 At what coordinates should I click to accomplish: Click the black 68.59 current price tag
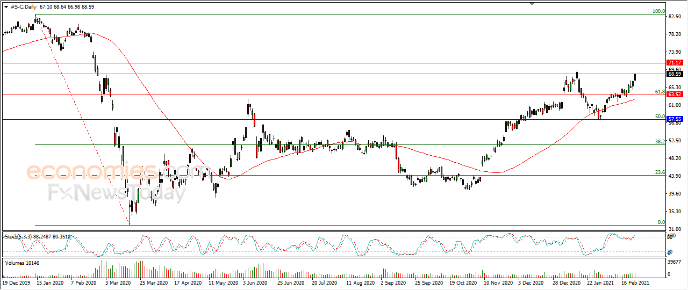[x=675, y=74]
